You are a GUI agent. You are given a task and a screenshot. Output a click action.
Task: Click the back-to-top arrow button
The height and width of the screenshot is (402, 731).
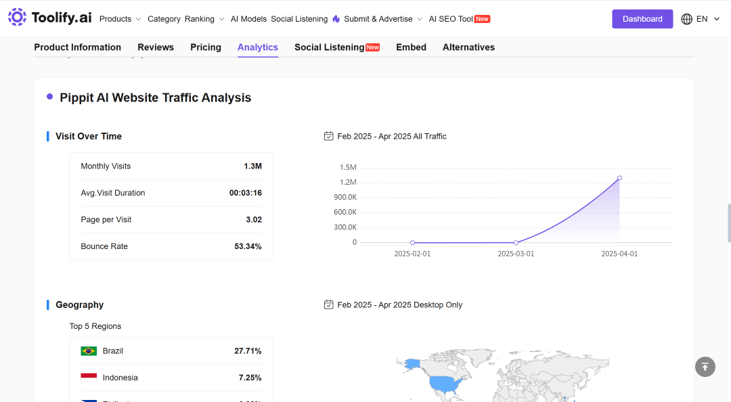[x=705, y=367]
